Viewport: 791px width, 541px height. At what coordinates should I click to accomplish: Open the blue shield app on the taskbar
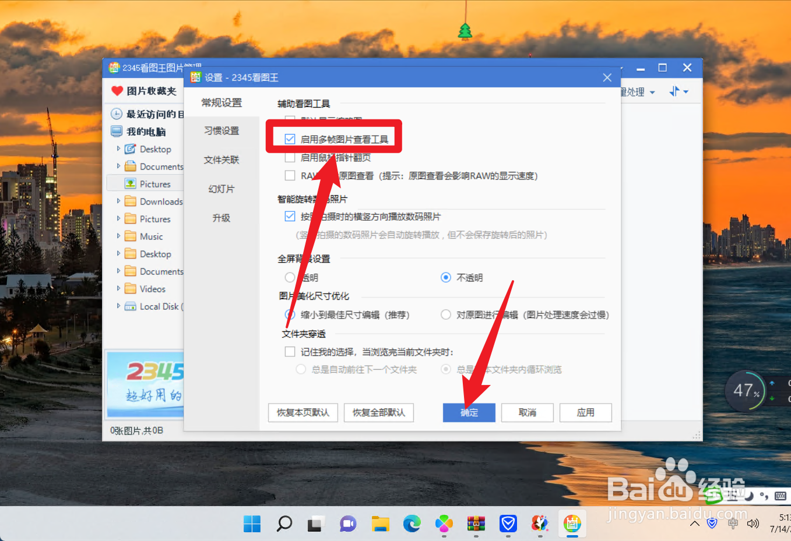508,524
